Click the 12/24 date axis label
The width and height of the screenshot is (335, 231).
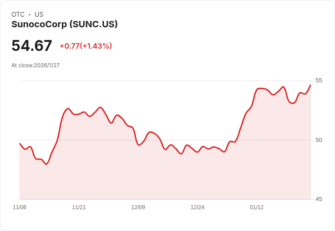click(197, 207)
